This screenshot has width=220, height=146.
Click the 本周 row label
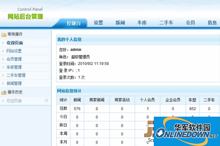[x=63, y=134]
